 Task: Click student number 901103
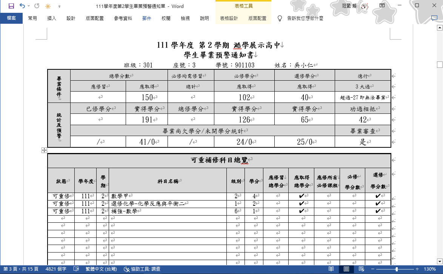(x=245, y=65)
